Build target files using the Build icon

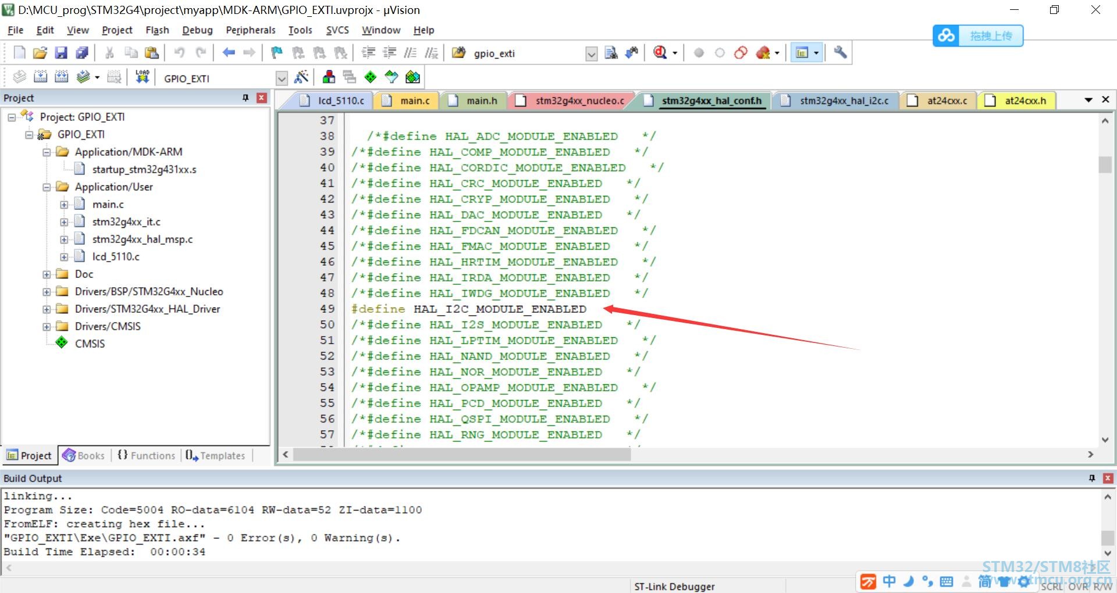tap(40, 77)
